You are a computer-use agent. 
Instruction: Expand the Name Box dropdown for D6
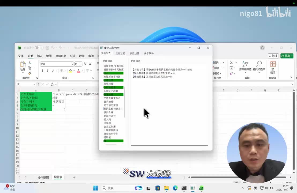coord(34,84)
